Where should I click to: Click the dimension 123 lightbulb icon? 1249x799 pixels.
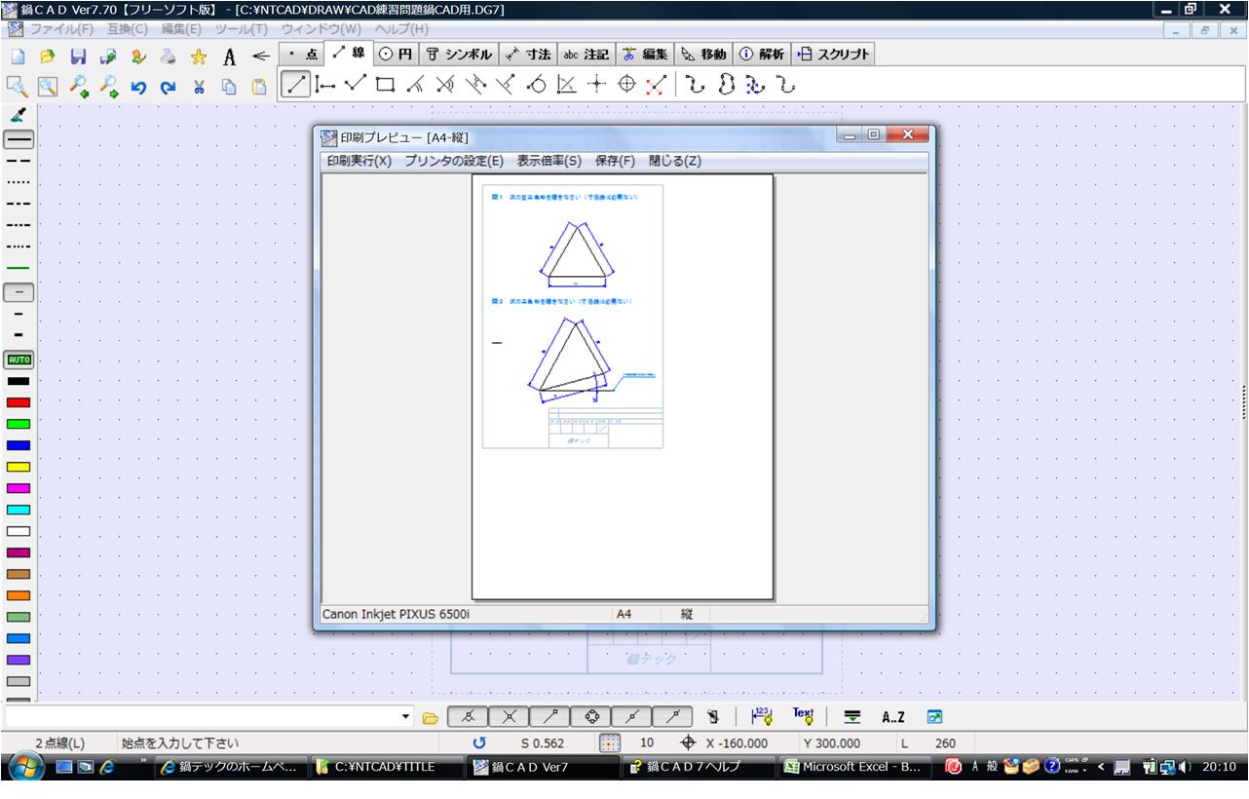click(763, 716)
